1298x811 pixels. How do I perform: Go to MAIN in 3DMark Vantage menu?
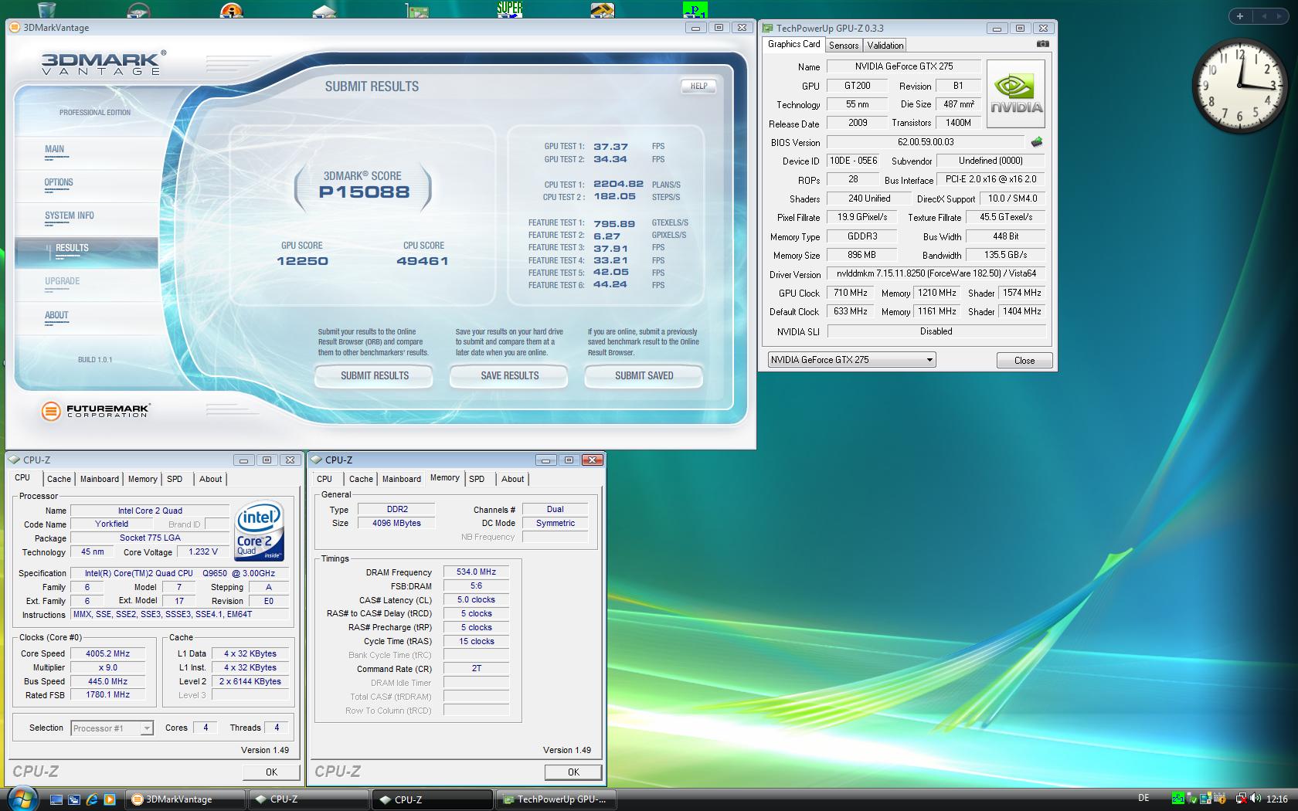[x=55, y=149]
